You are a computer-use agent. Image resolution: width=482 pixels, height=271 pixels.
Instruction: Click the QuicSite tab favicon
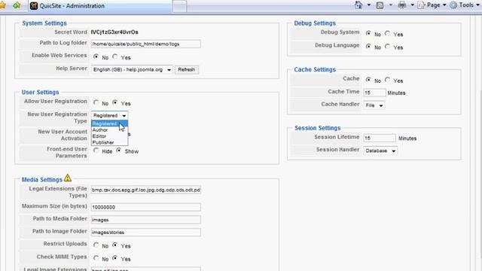34,5
